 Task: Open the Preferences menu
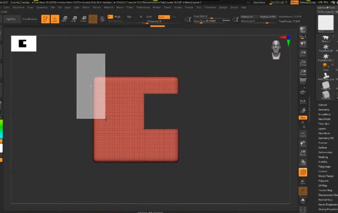click(143, 8)
